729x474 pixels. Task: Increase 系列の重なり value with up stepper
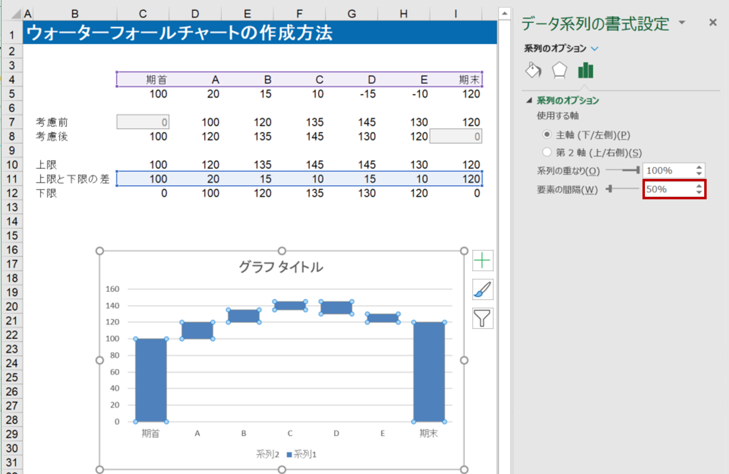pos(699,168)
